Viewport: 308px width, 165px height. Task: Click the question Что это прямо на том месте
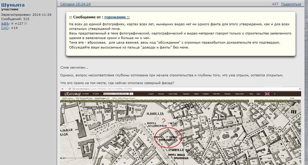[x=117, y=83]
